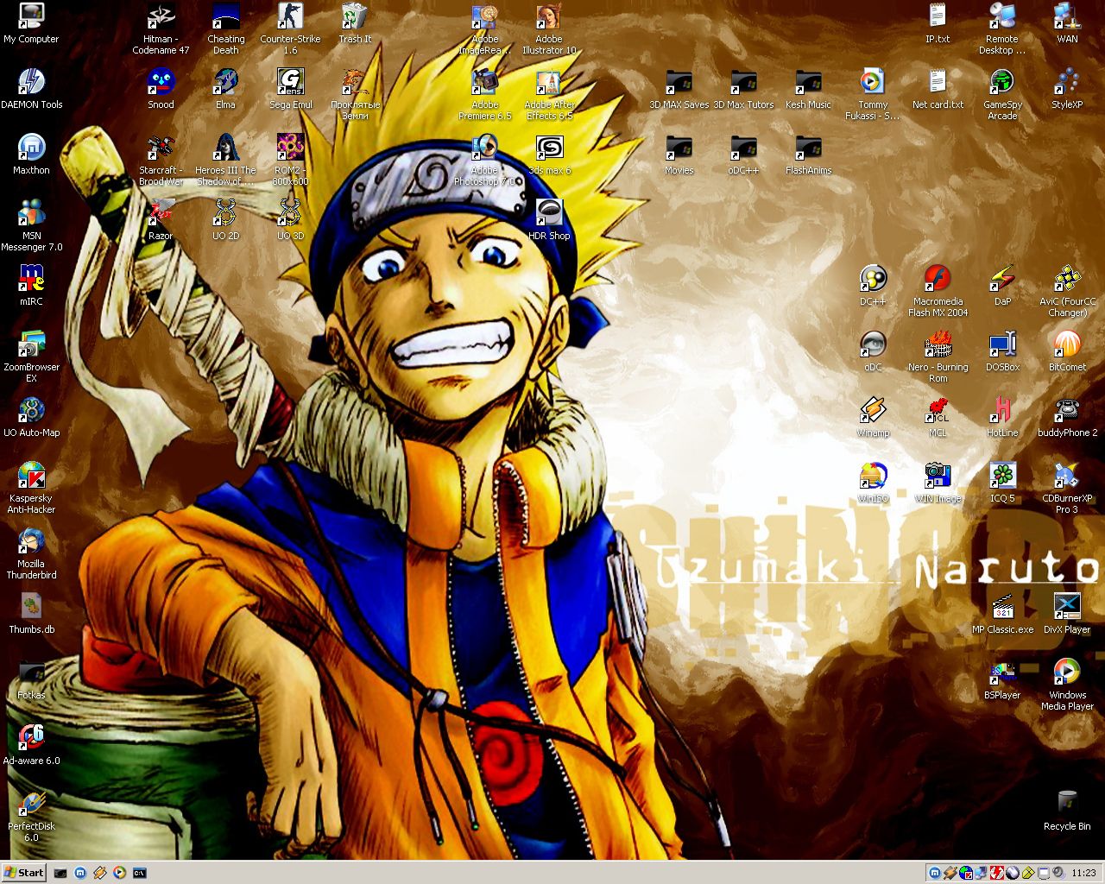This screenshot has height=884, width=1105.
Task: Open BitComet
Action: pos(1067,351)
